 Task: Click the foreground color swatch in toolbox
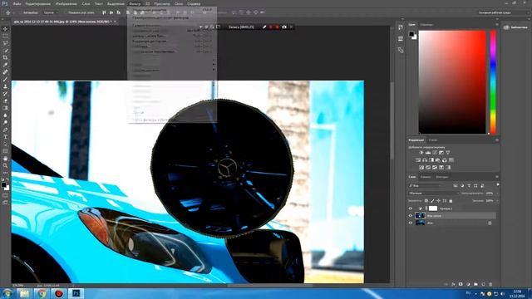pyautogui.click(x=3, y=184)
